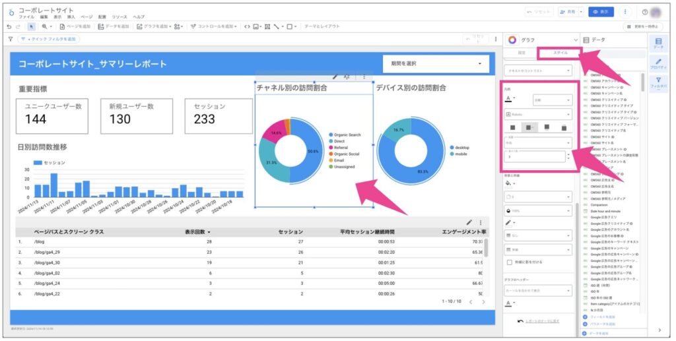676x341 pixels.
Task: Switch to the 設定 tab
Action: (522, 53)
